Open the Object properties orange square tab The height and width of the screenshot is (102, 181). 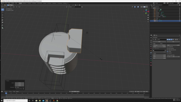151,51
